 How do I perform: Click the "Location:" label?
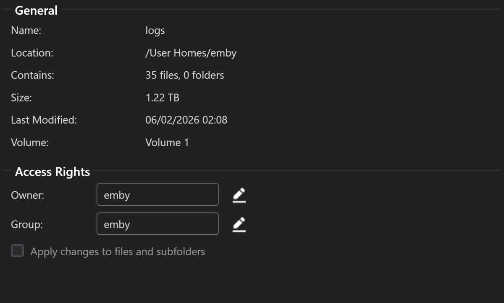point(32,53)
